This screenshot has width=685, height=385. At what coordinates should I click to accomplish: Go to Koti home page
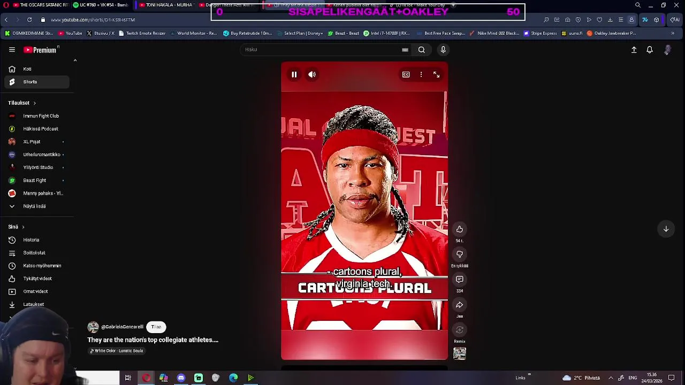point(36,69)
